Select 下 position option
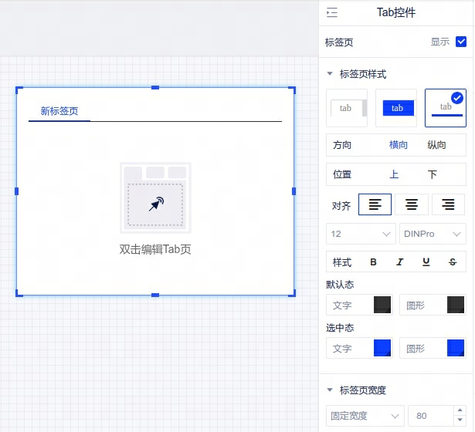The height and width of the screenshot is (432, 475). (x=433, y=175)
